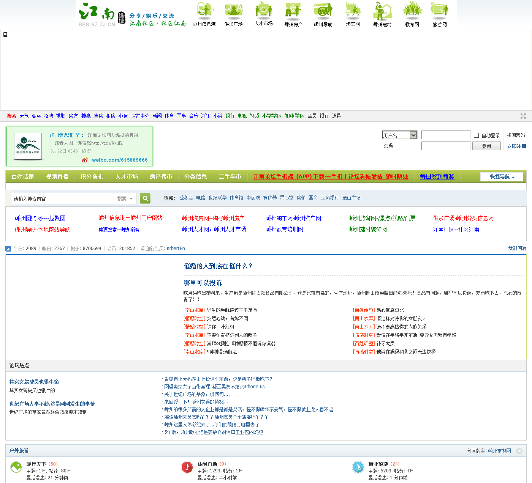Click the 每日签到领奖 link
Screen dimensions: 532x483
[x=437, y=177]
